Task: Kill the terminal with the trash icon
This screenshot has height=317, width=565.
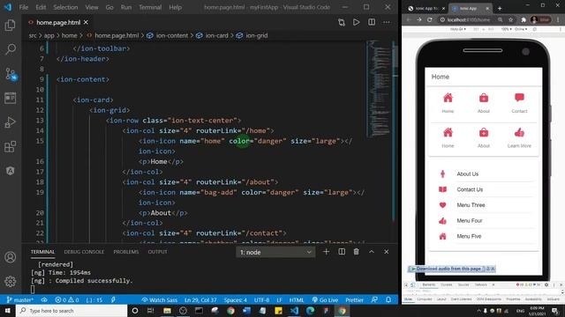Action: (x=357, y=252)
